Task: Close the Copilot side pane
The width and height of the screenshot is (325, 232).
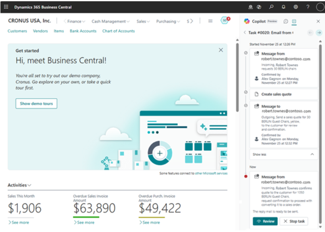Action: (x=318, y=21)
